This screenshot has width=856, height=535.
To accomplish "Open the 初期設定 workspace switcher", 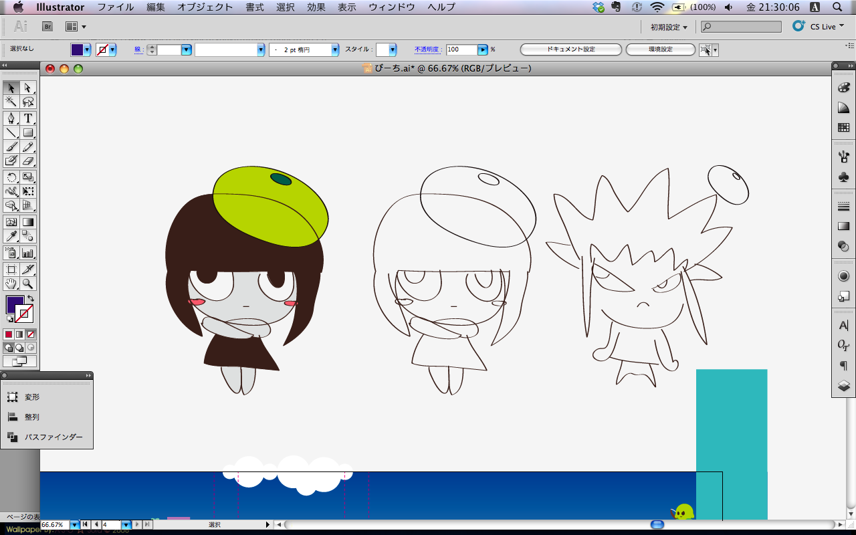I will (x=669, y=27).
